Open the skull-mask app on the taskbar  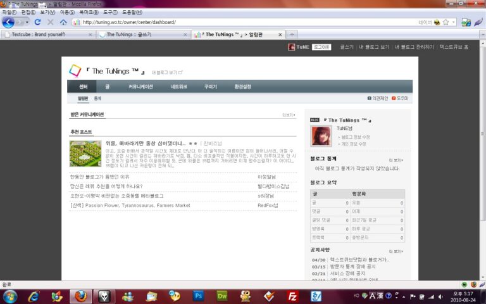coord(104,296)
